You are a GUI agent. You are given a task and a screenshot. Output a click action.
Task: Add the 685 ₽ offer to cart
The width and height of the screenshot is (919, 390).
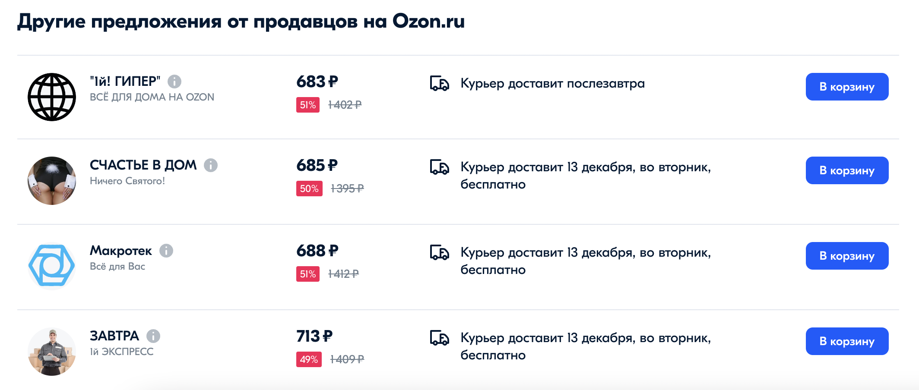847,170
